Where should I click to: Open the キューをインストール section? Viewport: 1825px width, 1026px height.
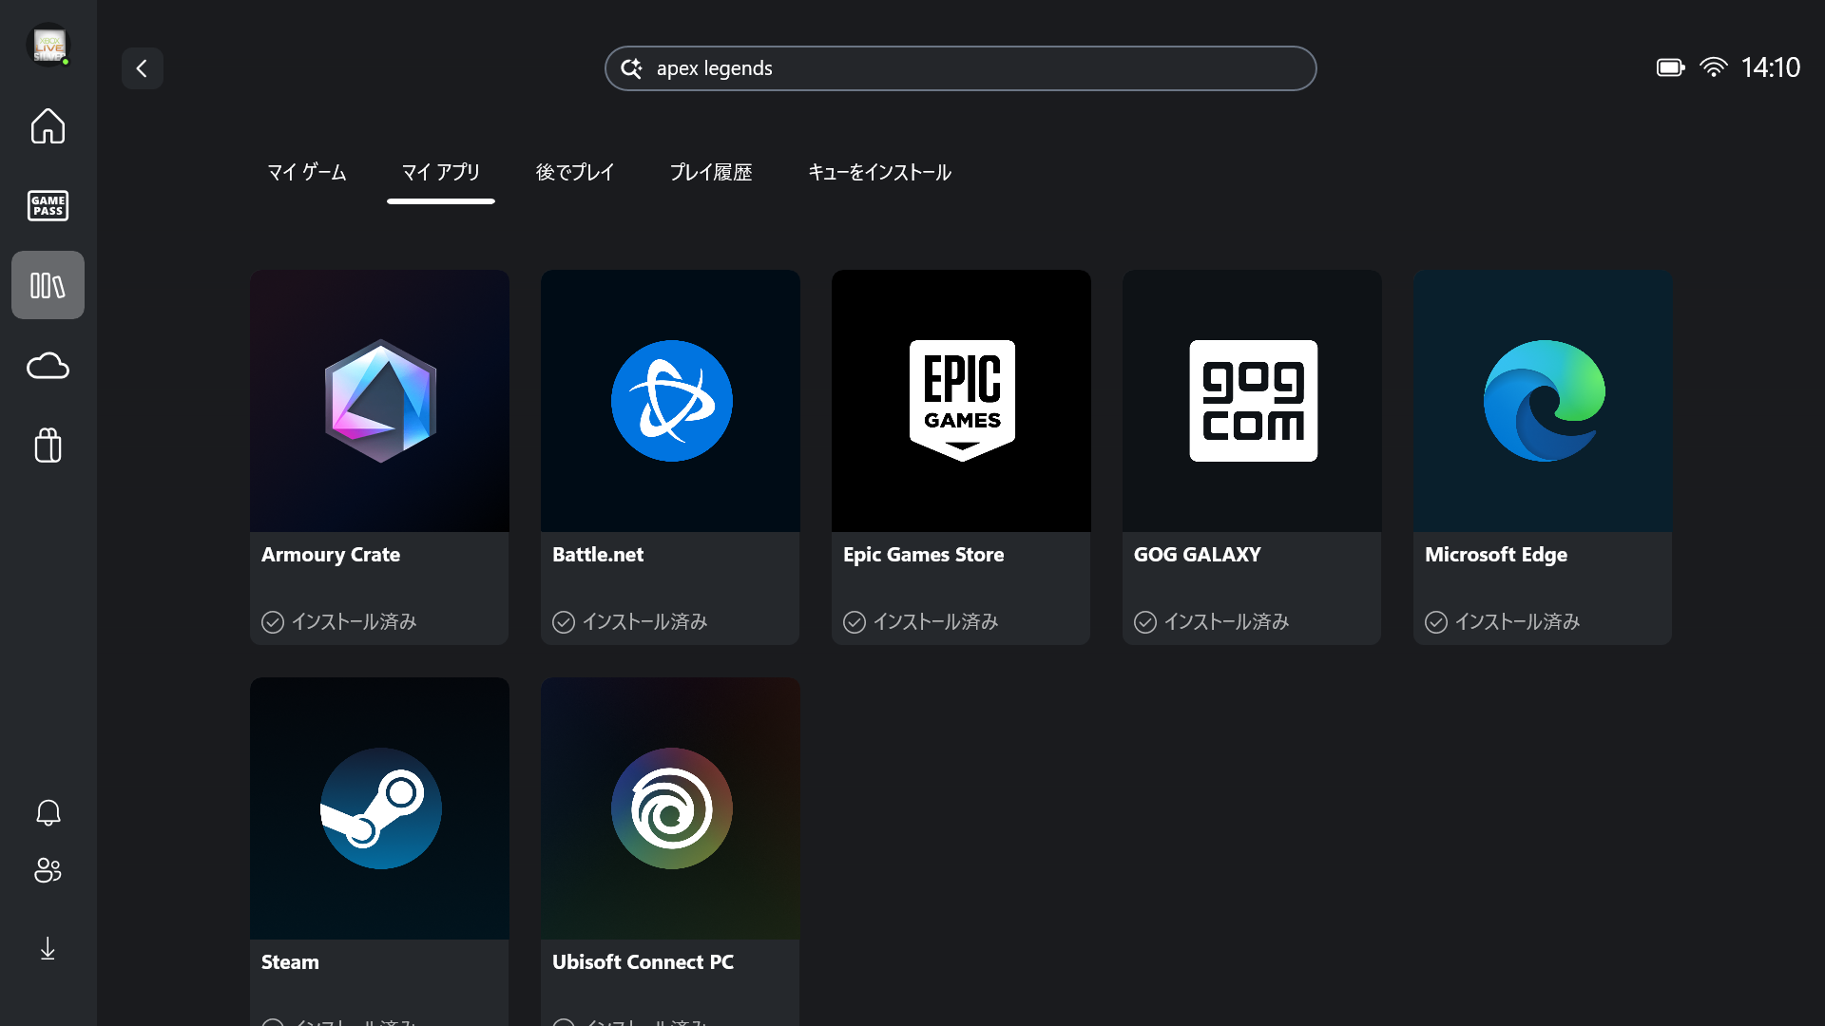click(x=879, y=172)
